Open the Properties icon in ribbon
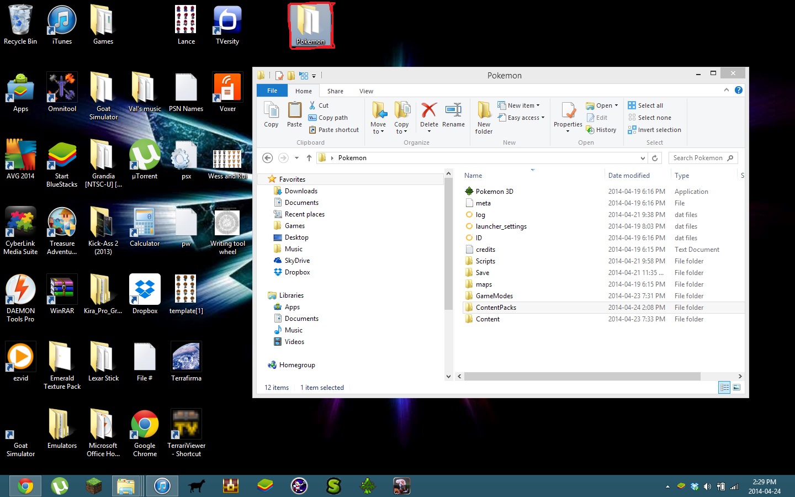Screen dimensions: 795x497 pyautogui.click(x=568, y=110)
